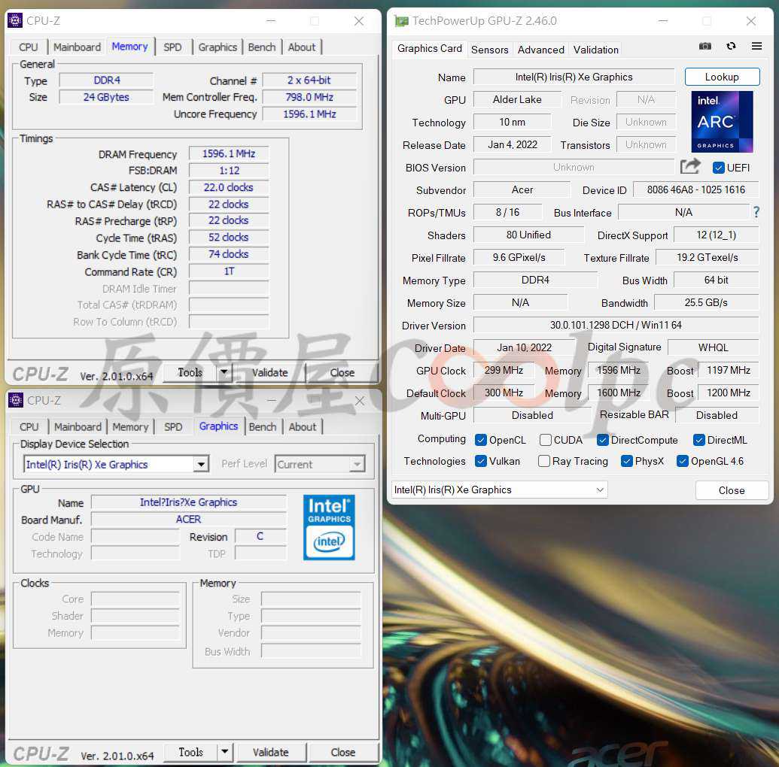Toggle the OpenGL 4.6 checkbox

click(x=683, y=461)
